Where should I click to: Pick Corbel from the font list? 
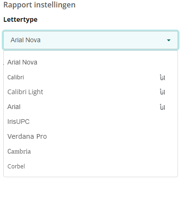coord(91,166)
